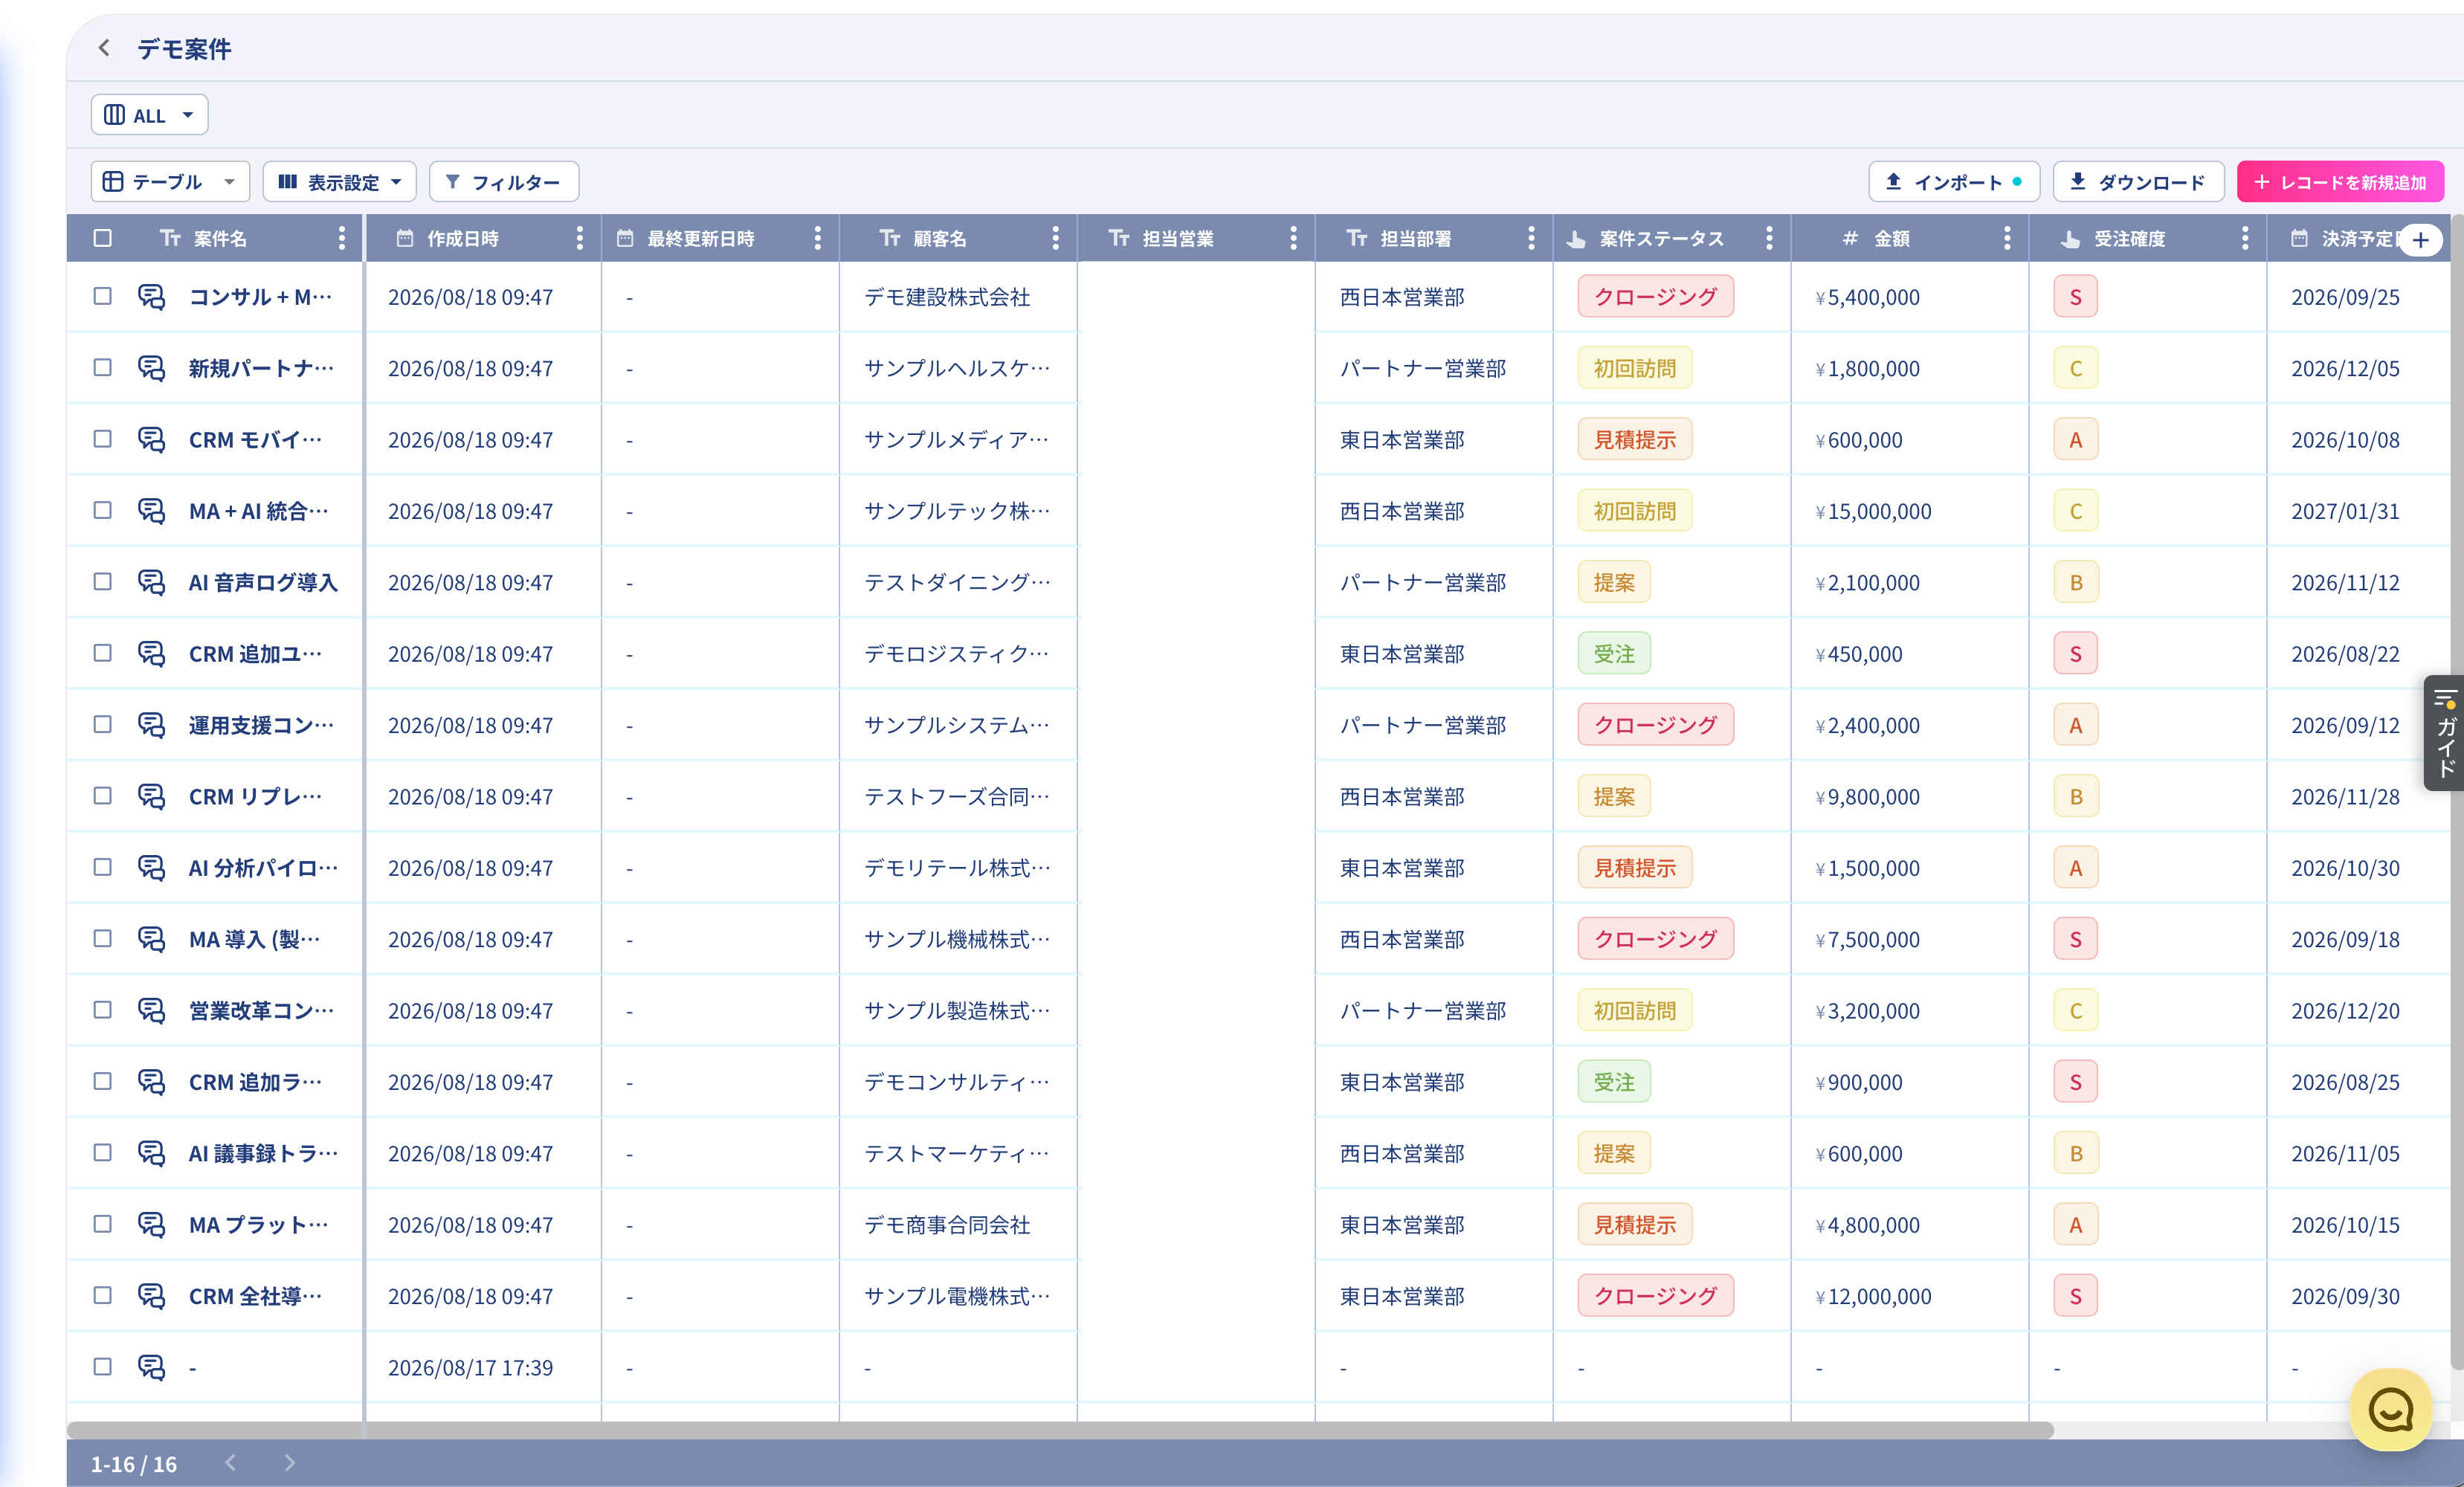Open record name AI 音声ログ導入

[x=263, y=582]
